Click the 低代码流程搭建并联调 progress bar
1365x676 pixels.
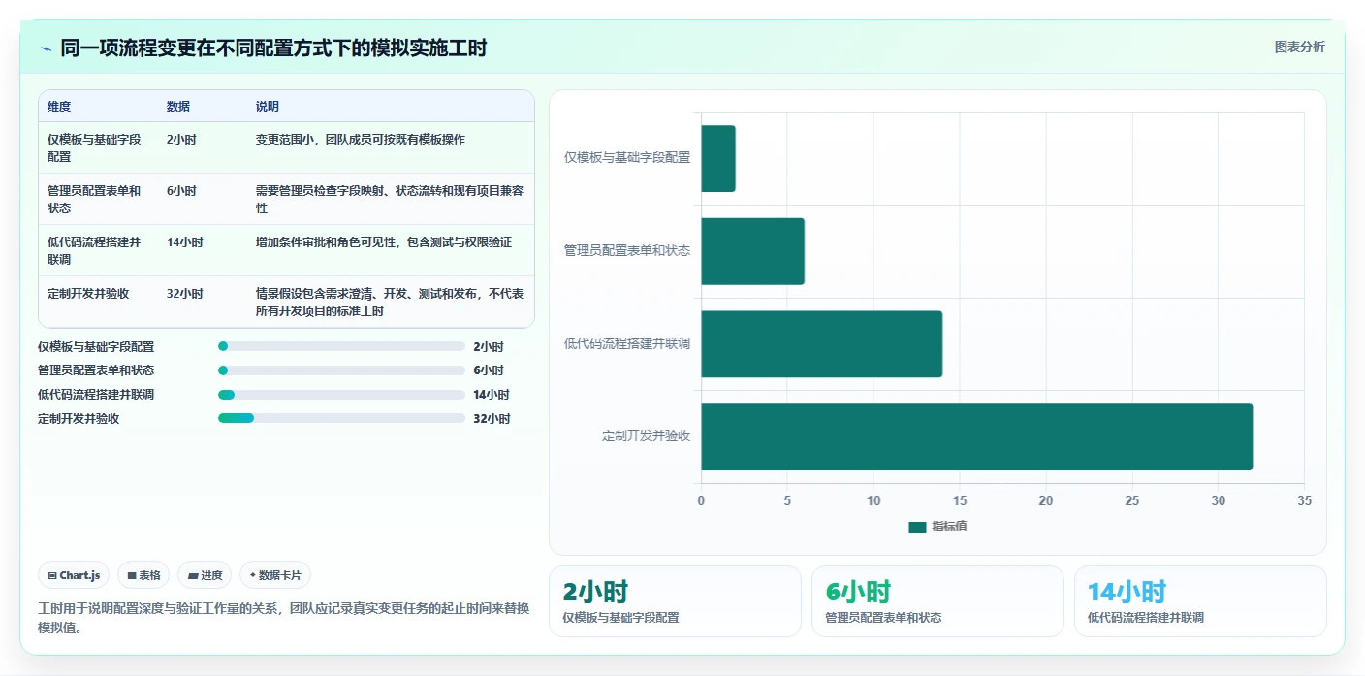(342, 395)
